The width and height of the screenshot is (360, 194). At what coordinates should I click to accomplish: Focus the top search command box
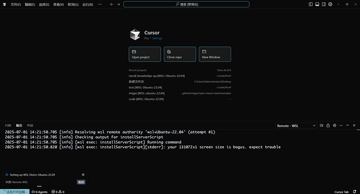[x=186, y=4]
